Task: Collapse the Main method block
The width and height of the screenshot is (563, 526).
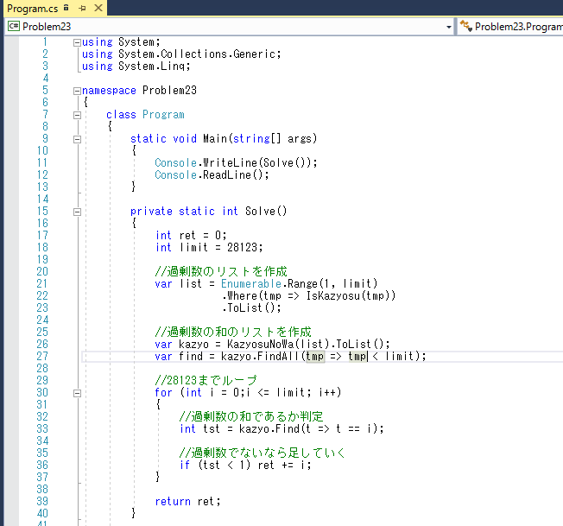Action: tap(77, 139)
